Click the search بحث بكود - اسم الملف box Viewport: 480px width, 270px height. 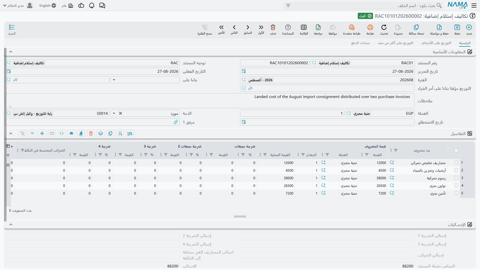[363, 5]
